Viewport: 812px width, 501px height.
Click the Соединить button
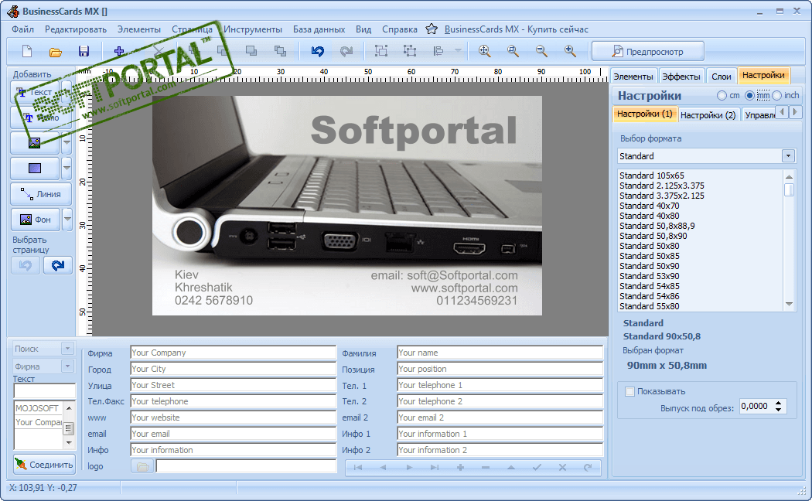pyautogui.click(x=44, y=464)
